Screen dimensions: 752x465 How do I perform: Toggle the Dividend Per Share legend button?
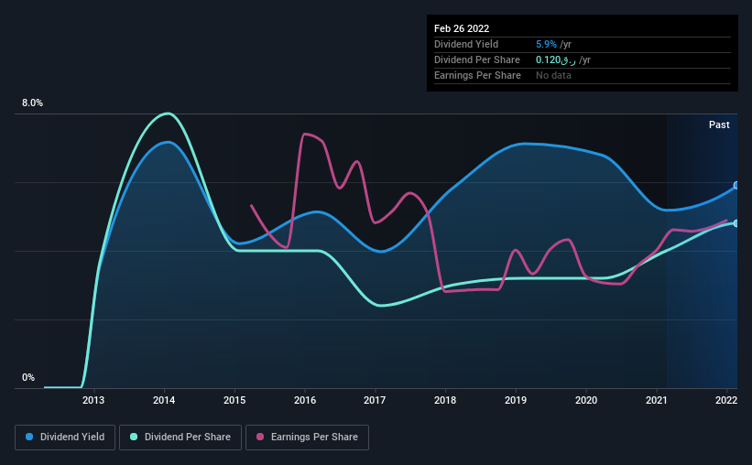[x=180, y=438]
